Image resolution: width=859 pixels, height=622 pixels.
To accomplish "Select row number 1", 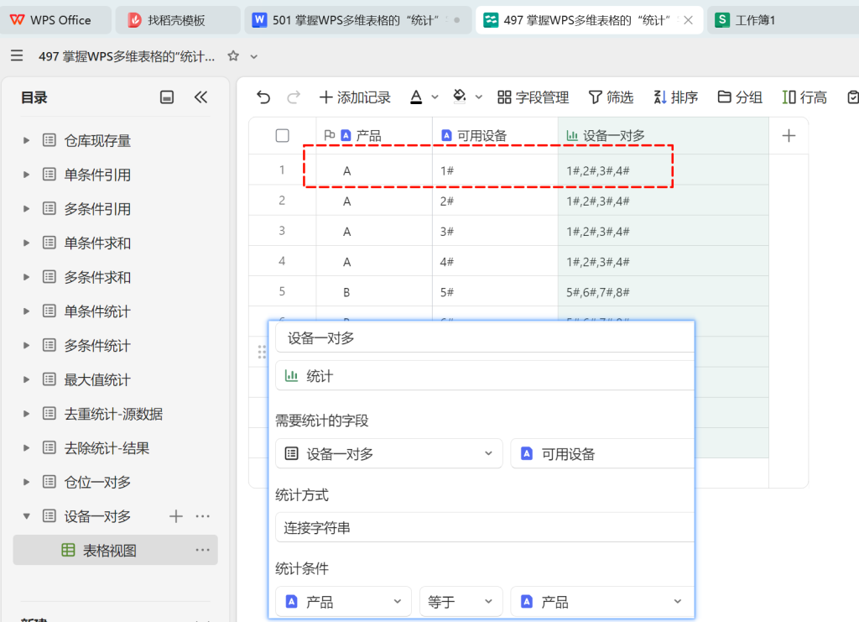I will click(282, 170).
